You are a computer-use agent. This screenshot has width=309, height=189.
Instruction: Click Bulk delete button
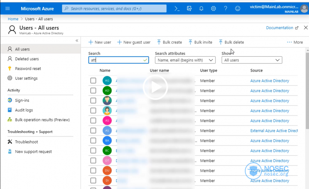(x=231, y=42)
